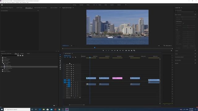Expand the Lumetri Presets folder
Image resolution: width=198 pixels, height=111 pixels.
point(1,59)
